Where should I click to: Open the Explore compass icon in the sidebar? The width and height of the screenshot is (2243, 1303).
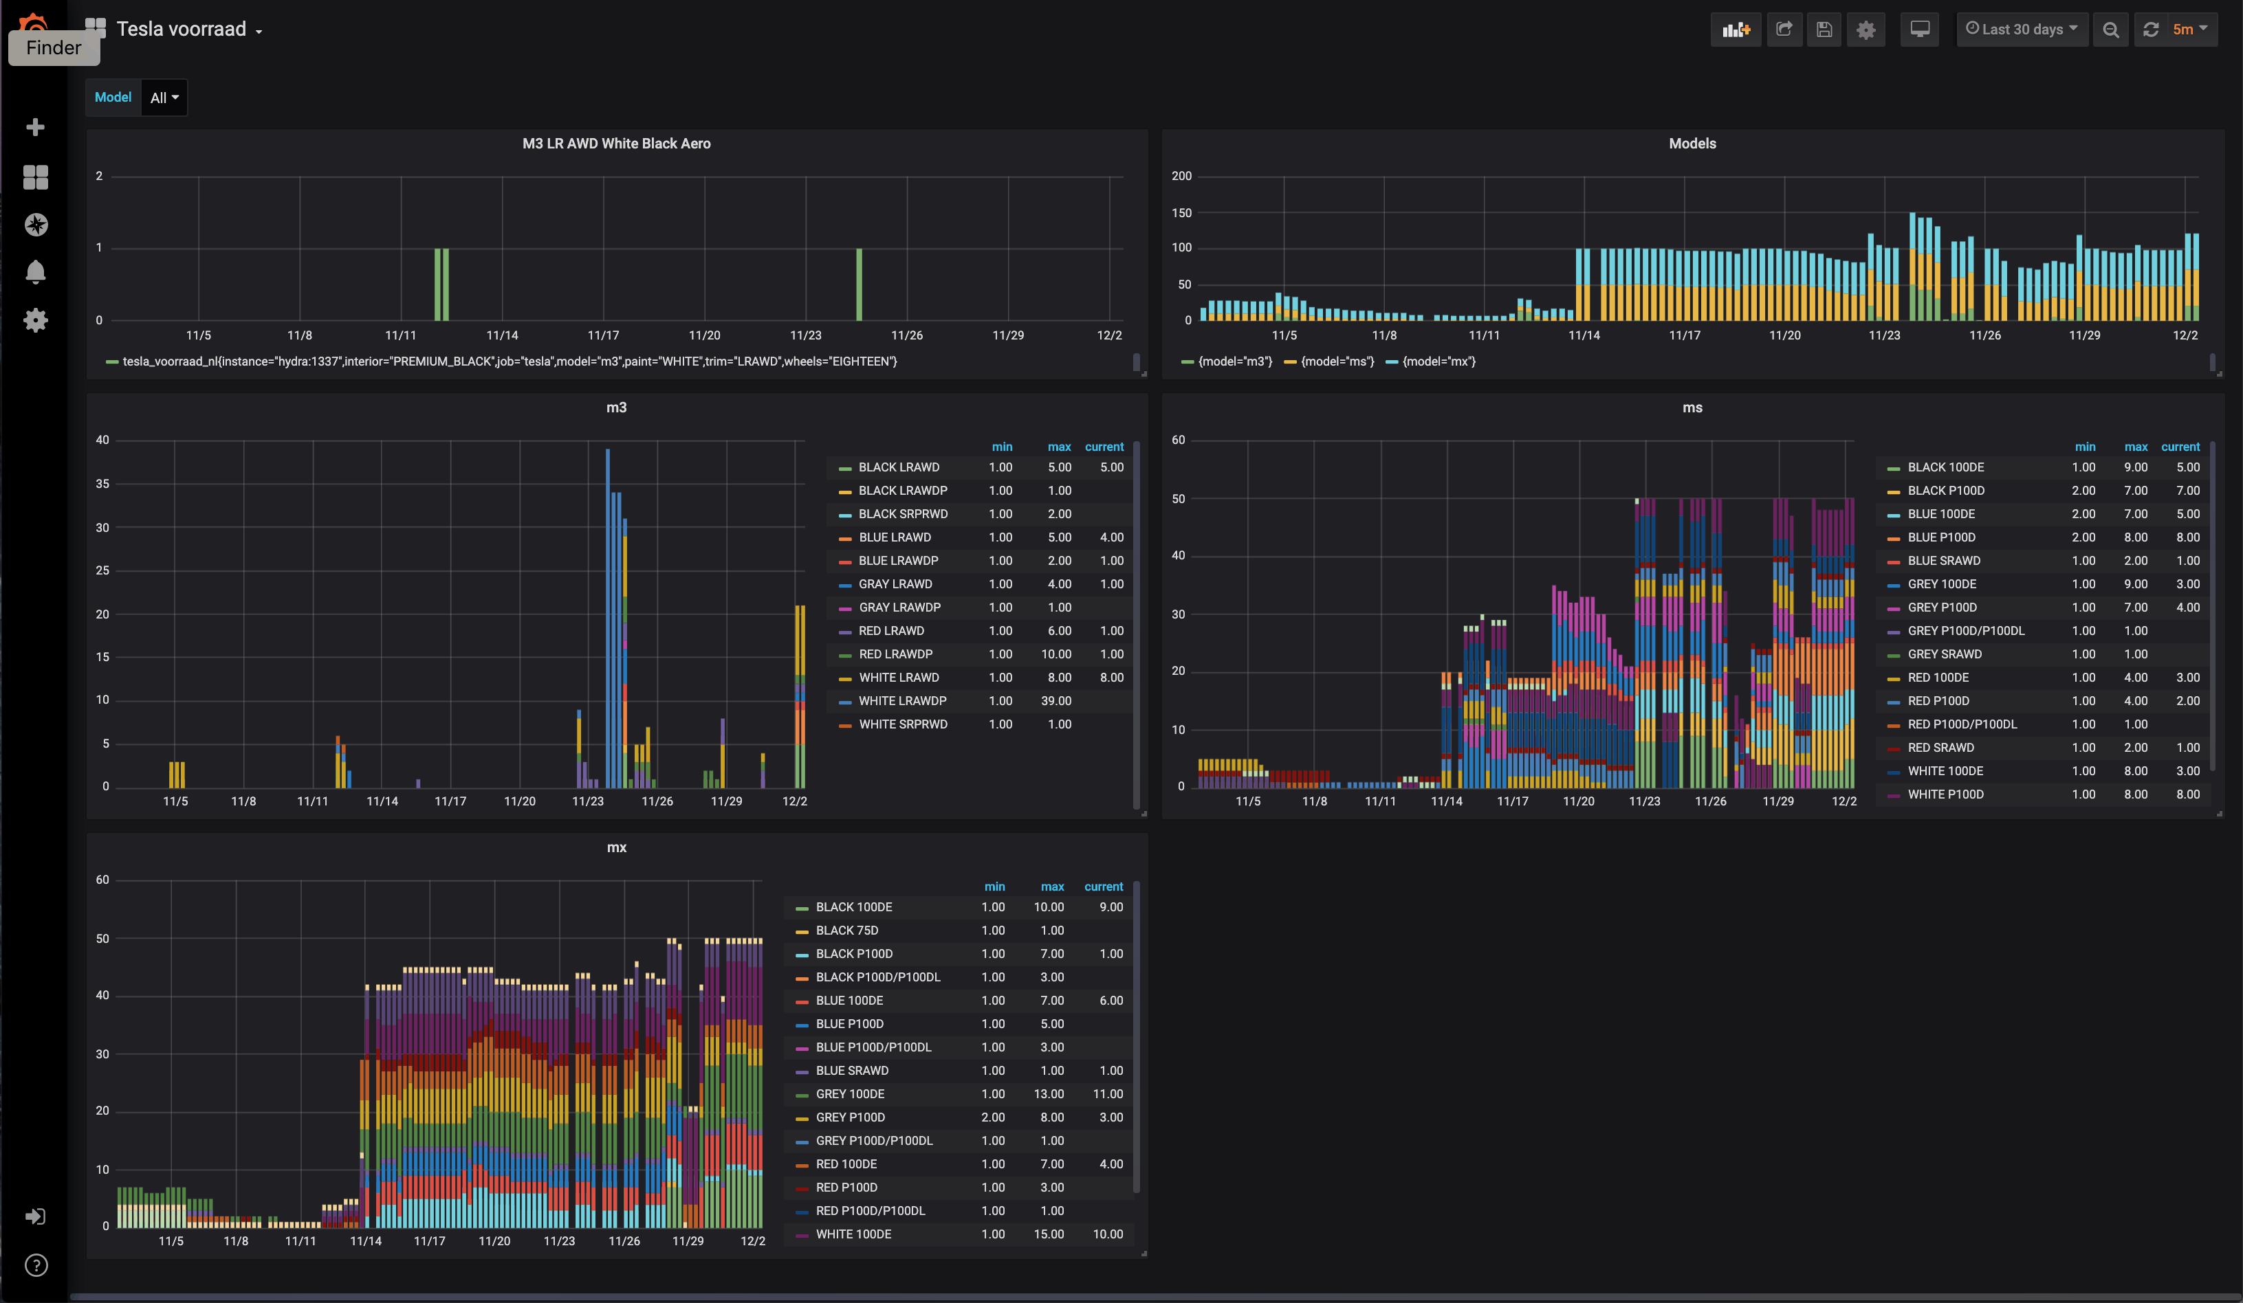point(36,224)
